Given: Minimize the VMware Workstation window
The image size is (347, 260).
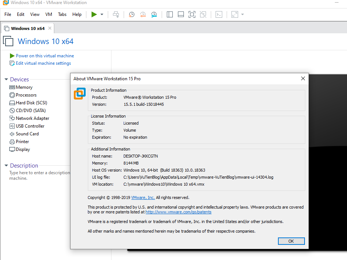Looking at the screenshot, I should tap(337, 3).
